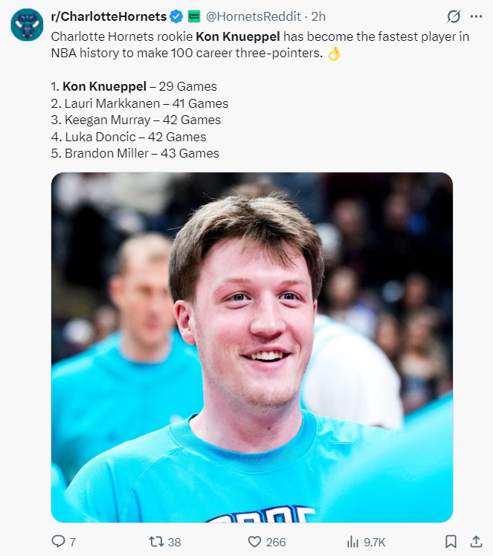The height and width of the screenshot is (556, 493).
Task: Click the 266 likes count
Action: point(276,542)
